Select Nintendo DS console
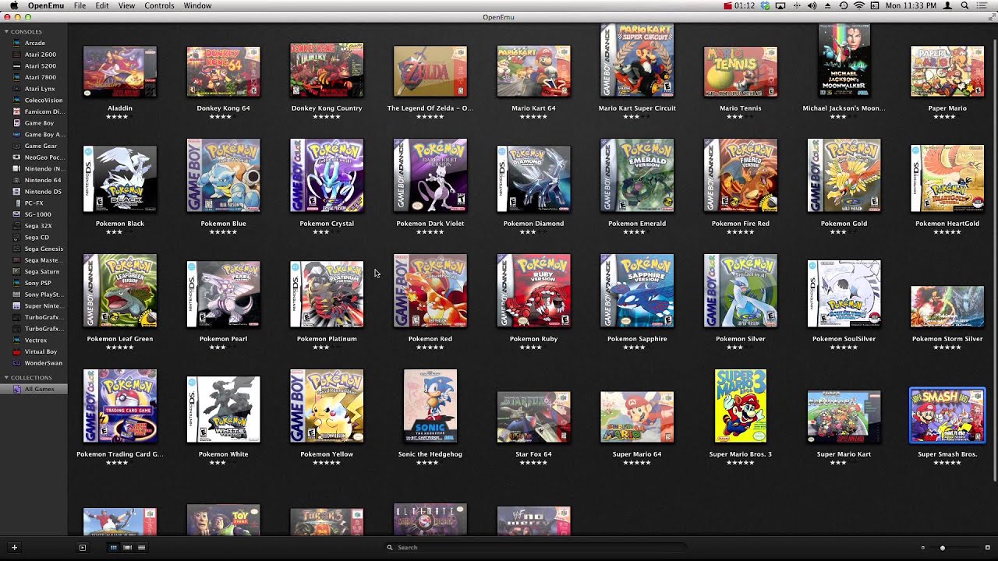Viewport: 998px width, 561px height. coord(34,192)
